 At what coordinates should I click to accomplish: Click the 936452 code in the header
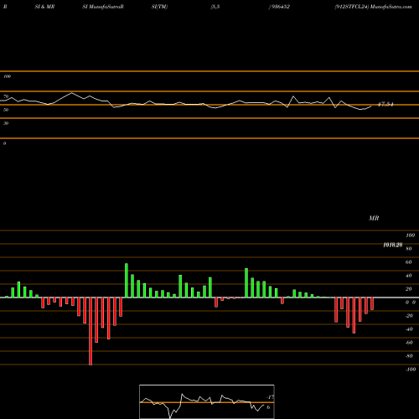coord(280,7)
